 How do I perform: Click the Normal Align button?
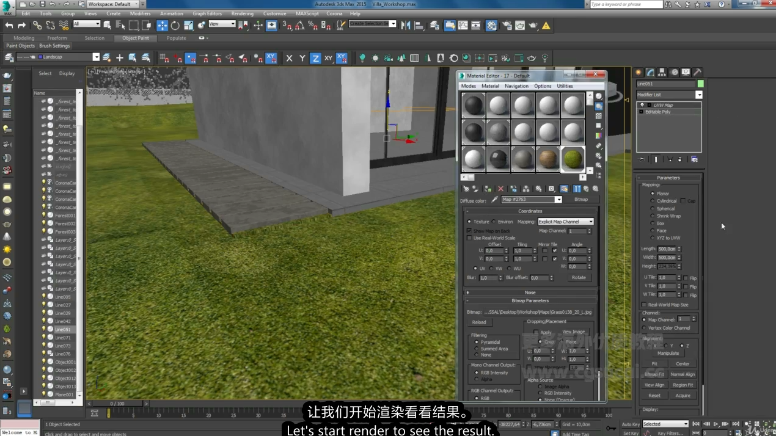[x=683, y=374]
